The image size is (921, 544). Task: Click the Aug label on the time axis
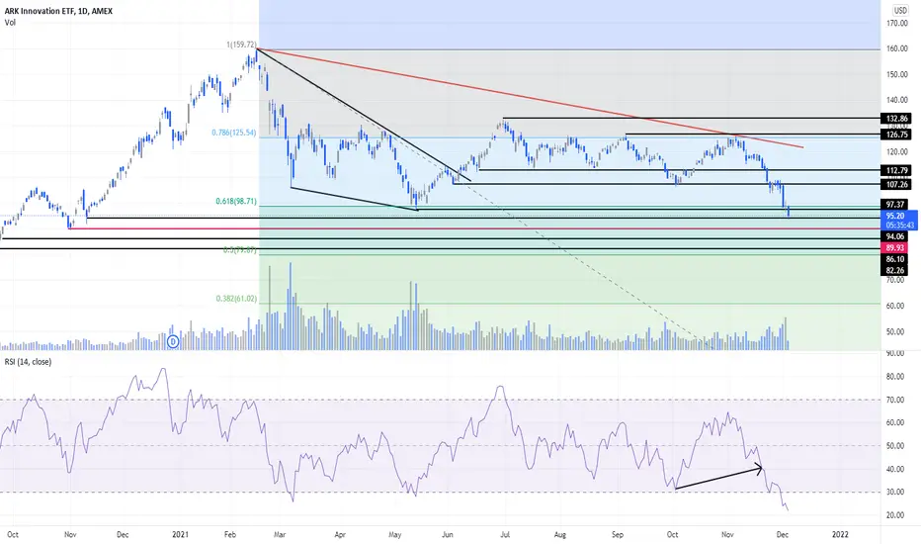coord(559,534)
